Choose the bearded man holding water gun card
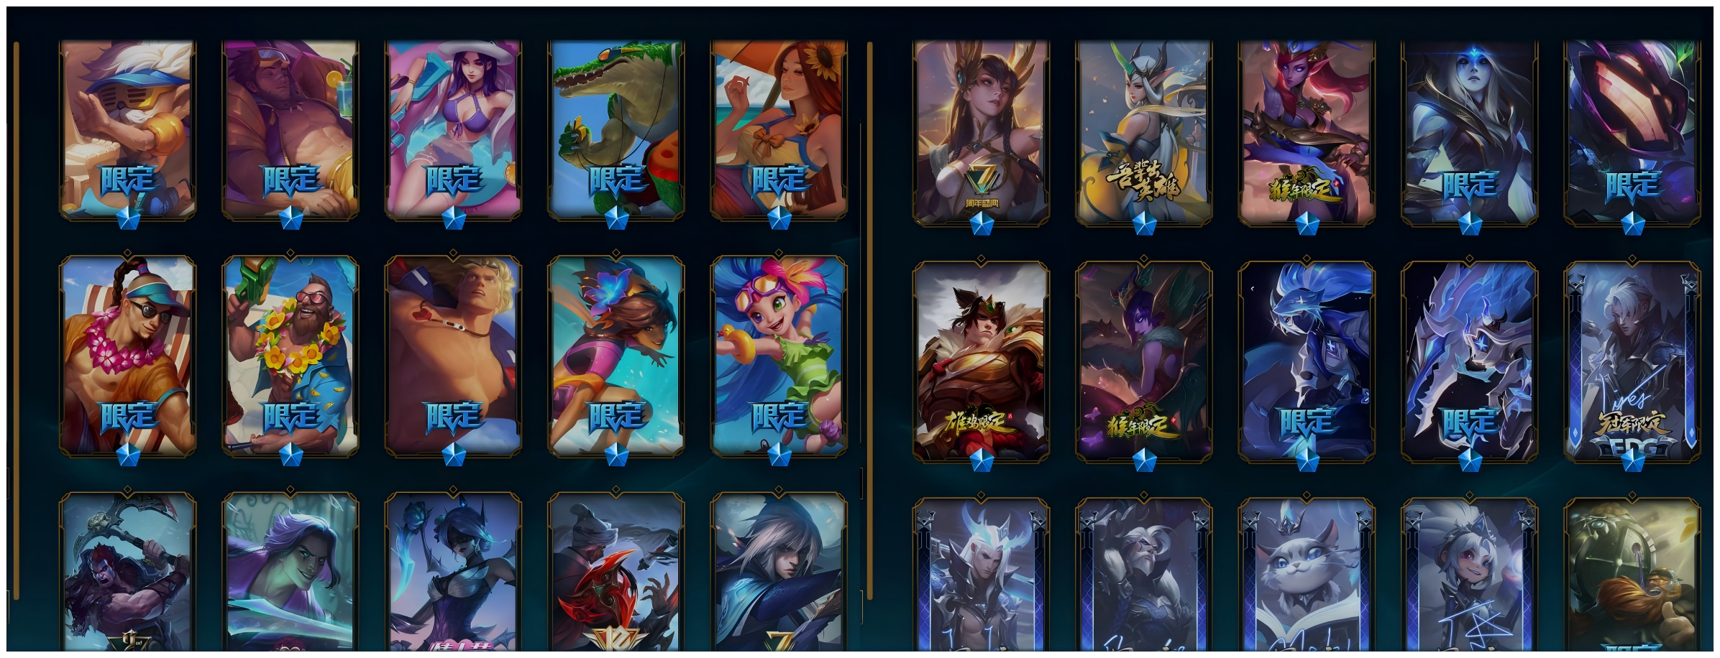This screenshot has width=1720, height=658. click(291, 356)
